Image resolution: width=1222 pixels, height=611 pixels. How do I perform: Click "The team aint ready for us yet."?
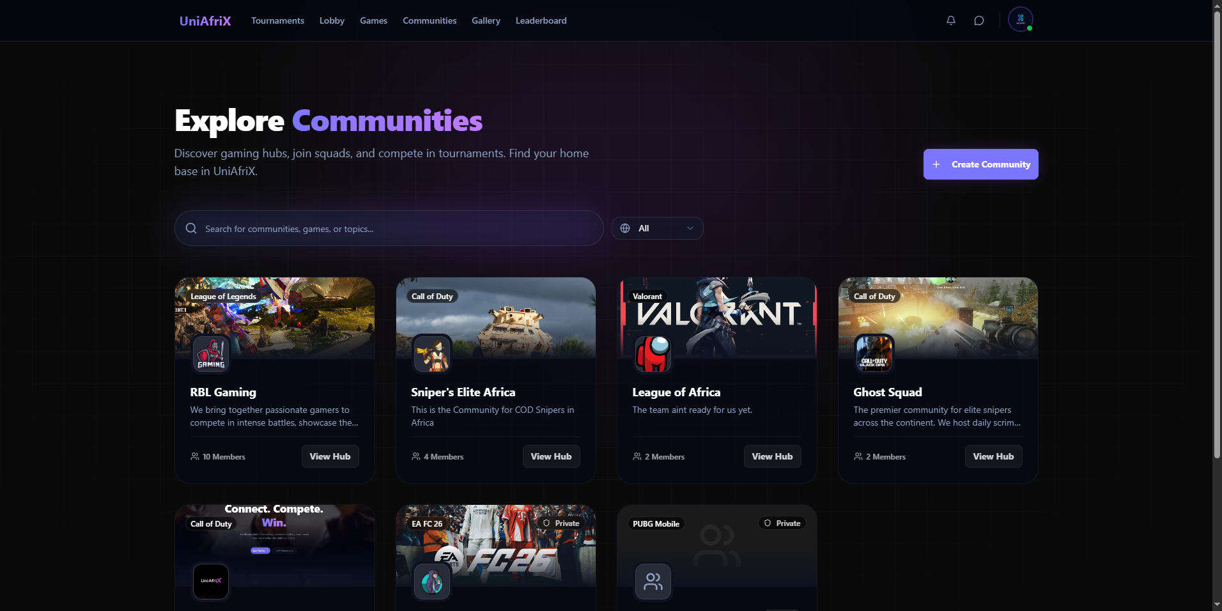click(x=692, y=410)
